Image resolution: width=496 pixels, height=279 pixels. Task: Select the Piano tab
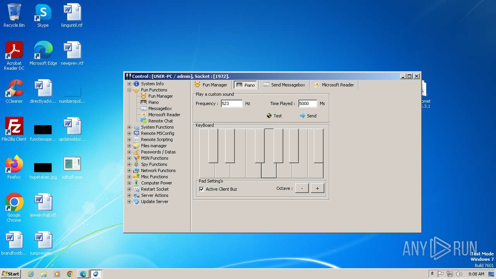245,85
